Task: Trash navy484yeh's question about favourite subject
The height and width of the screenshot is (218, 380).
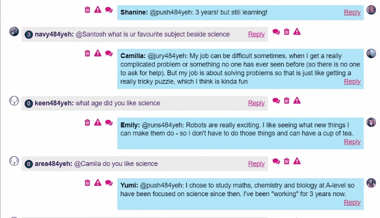Action: pyautogui.click(x=287, y=32)
